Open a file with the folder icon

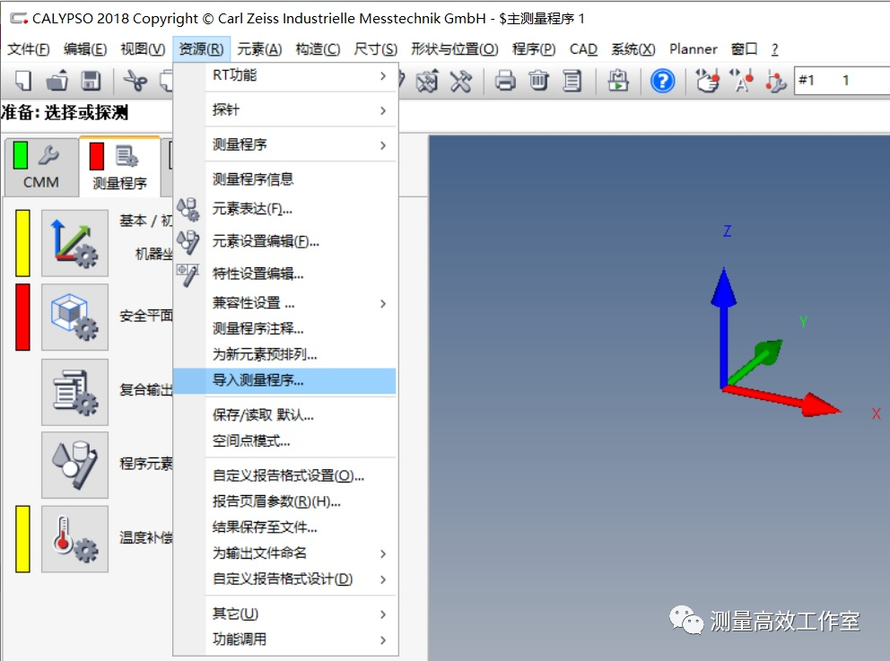tap(57, 81)
